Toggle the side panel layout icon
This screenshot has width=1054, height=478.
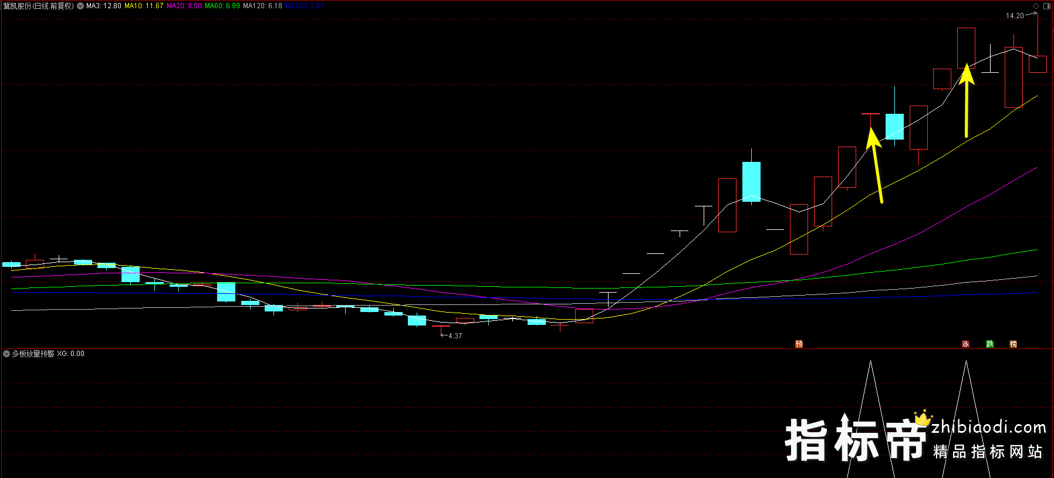pyautogui.click(x=1047, y=6)
